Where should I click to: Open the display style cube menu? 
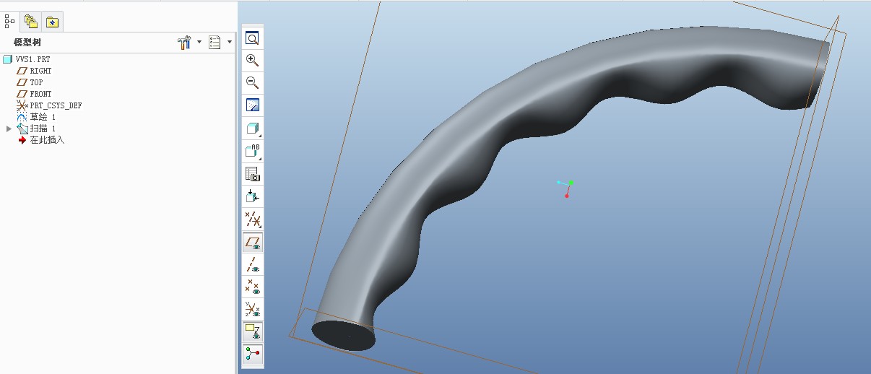click(x=252, y=129)
